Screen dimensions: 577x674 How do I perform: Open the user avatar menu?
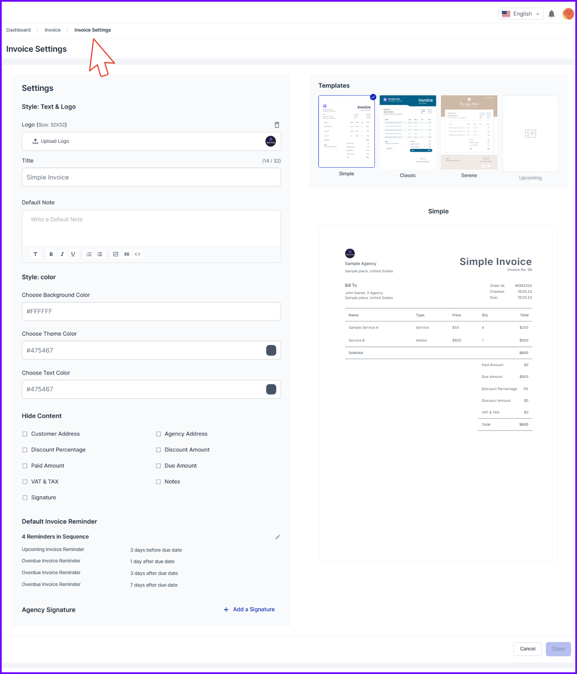568,14
